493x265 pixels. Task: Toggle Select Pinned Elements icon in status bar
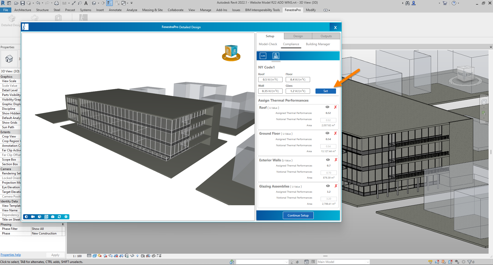pos(443,262)
